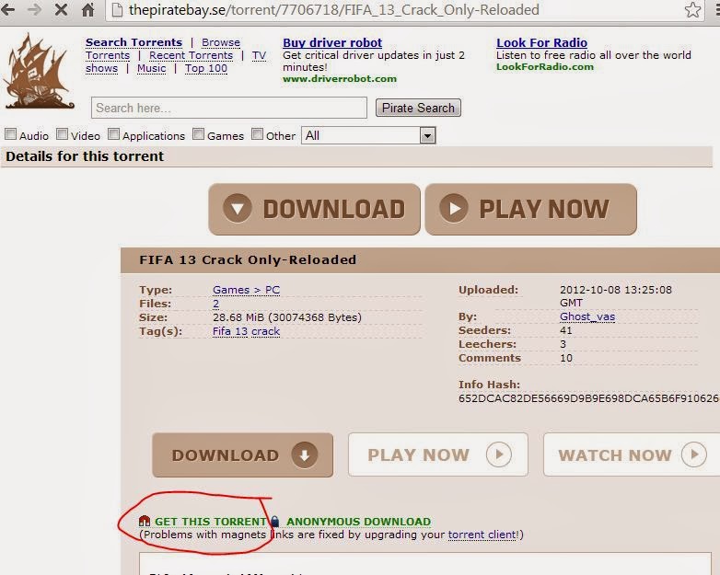Click the leechers count 3

click(x=563, y=344)
